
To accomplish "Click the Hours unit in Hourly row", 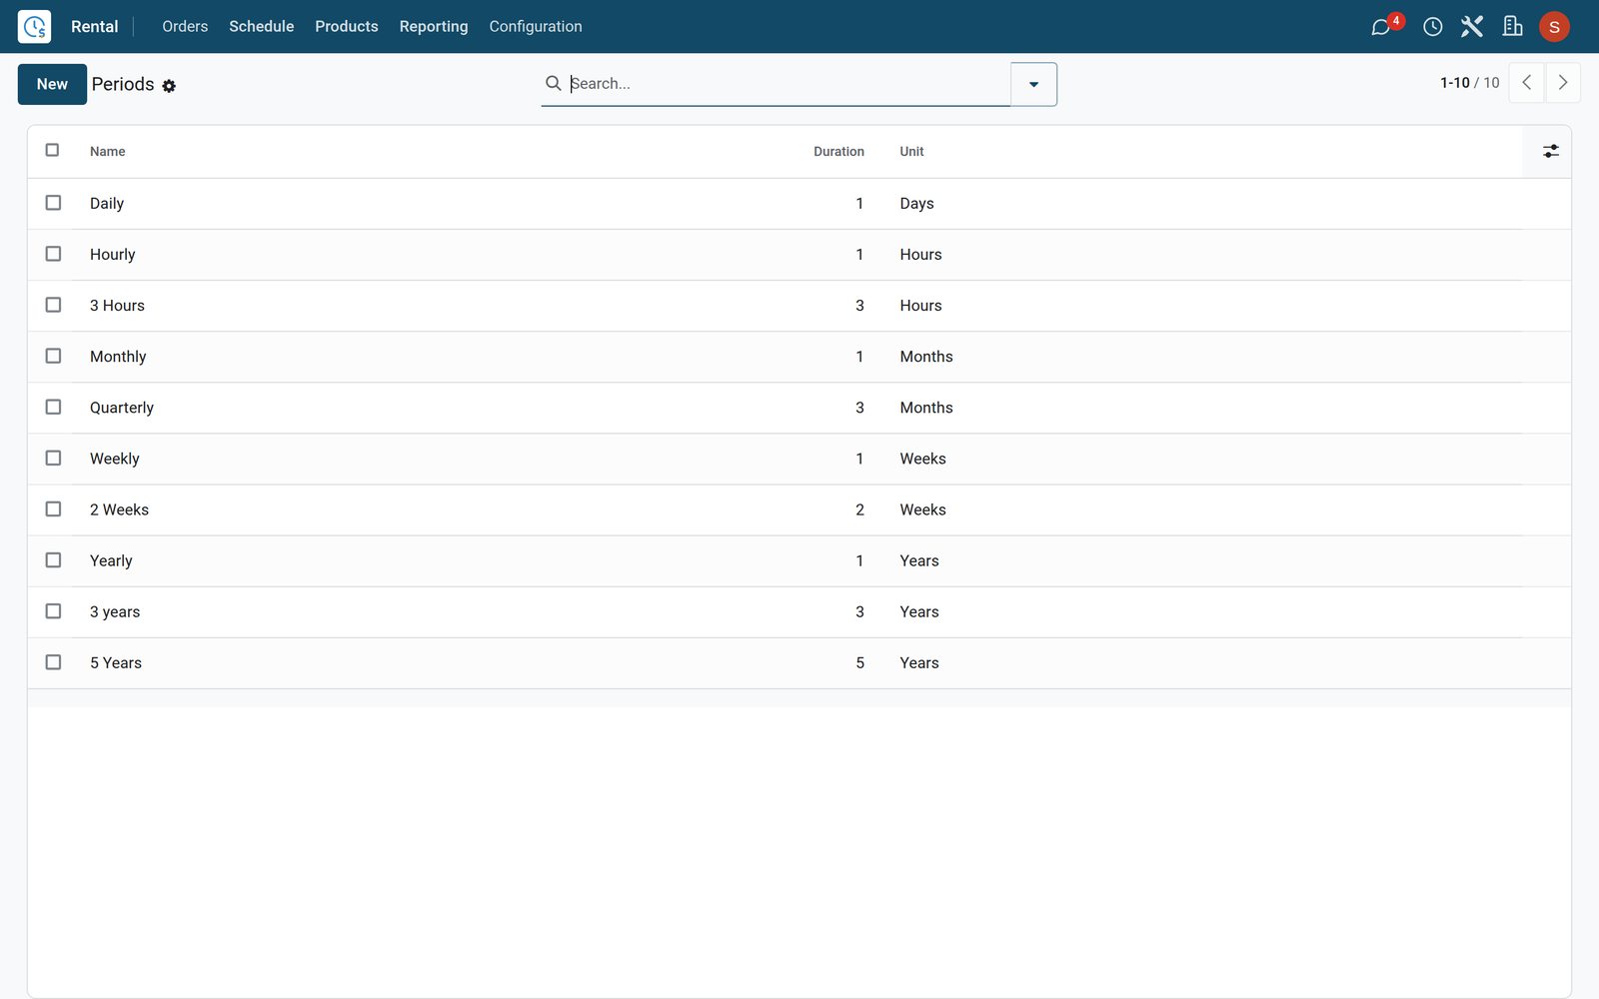I will (x=920, y=255).
